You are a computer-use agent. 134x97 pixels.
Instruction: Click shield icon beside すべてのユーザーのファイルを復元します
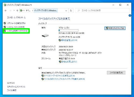pos(43,76)
